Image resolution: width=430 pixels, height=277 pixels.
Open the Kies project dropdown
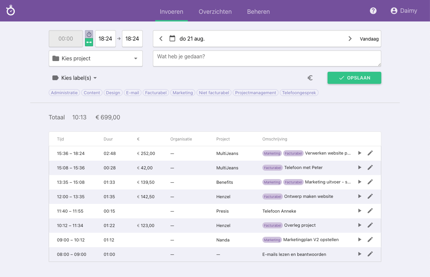96,58
